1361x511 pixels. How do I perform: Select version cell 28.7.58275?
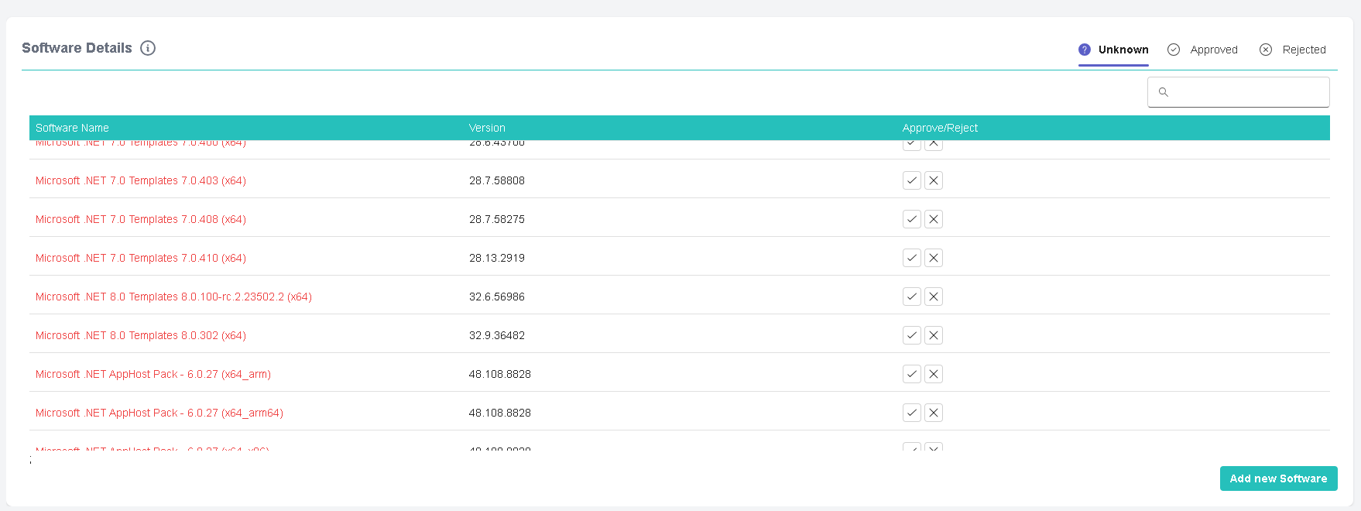pos(497,219)
